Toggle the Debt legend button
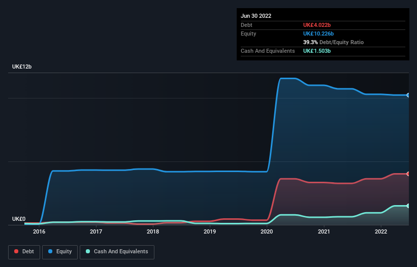This screenshot has height=267, width=417. coord(24,252)
